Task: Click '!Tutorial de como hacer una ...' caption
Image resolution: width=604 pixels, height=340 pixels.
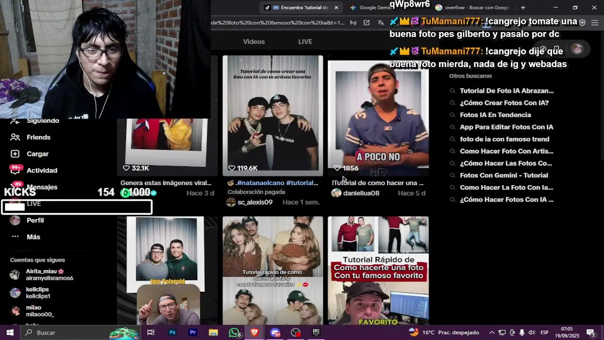Action: pos(377,183)
